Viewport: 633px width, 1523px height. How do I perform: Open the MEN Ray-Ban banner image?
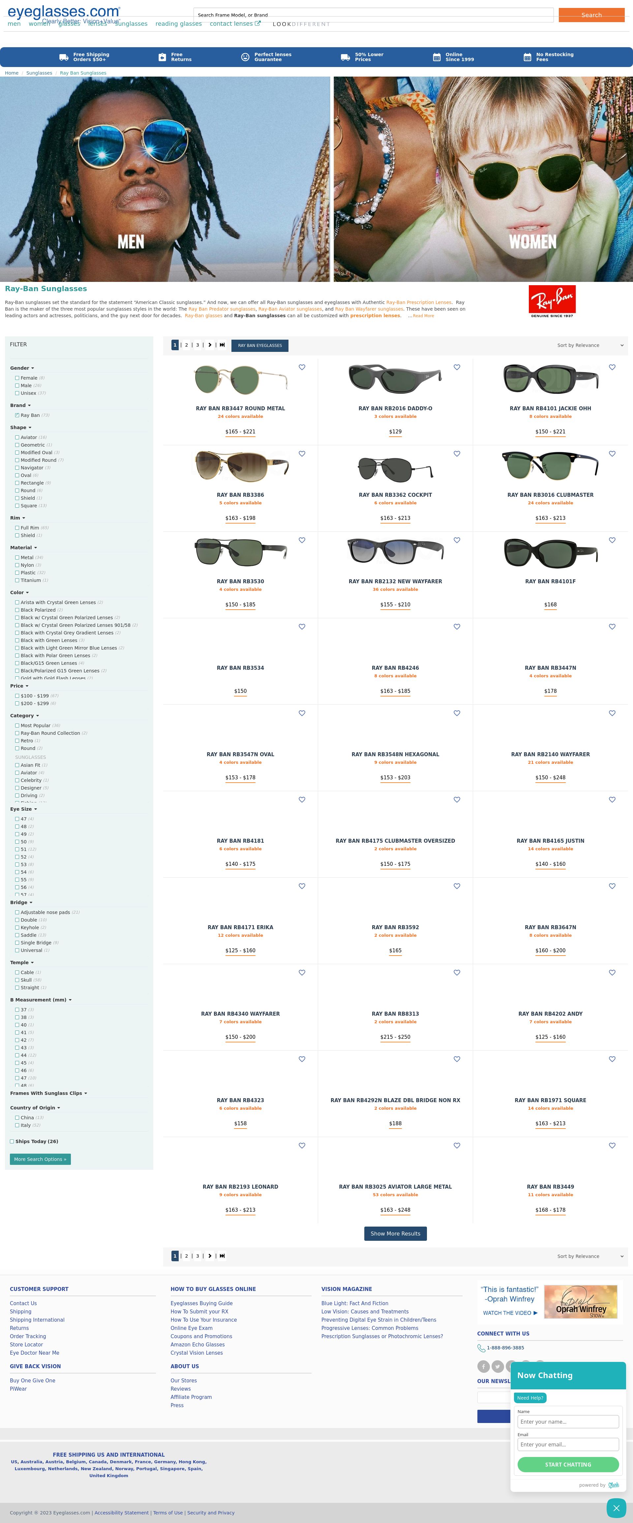click(165, 179)
